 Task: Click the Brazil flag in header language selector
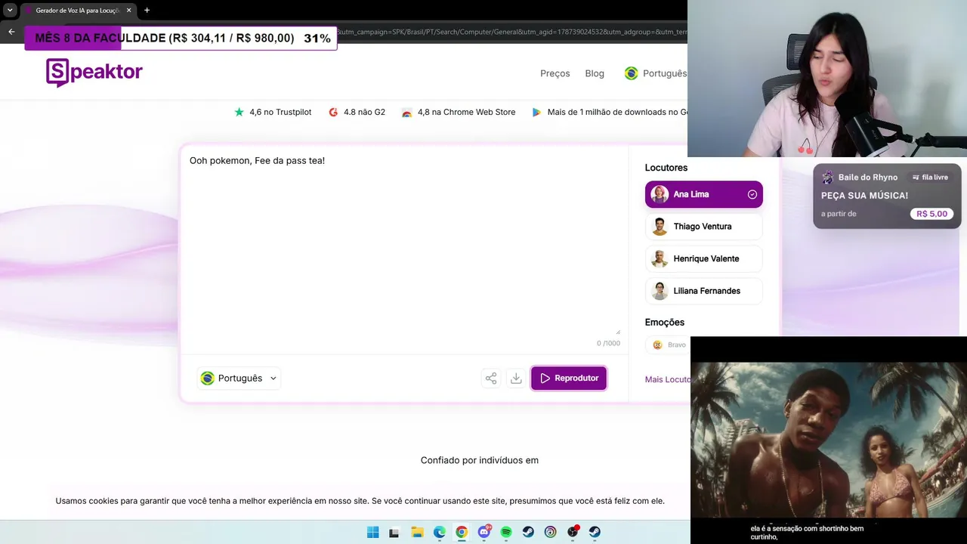tap(631, 73)
